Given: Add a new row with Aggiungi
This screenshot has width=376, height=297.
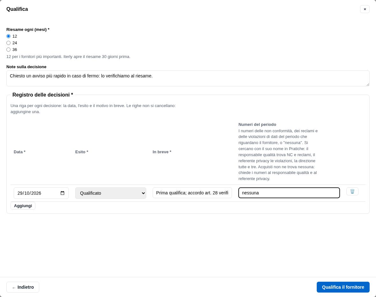Looking at the screenshot, I should [x=23, y=206].
